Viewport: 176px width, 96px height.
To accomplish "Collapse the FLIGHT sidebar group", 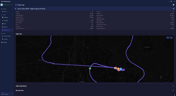I will click(x=12, y=15).
